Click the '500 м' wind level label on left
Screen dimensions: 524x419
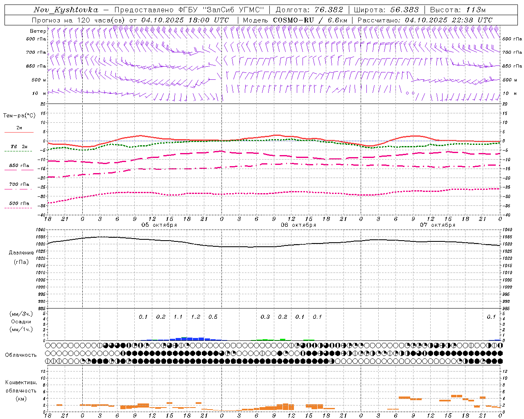pyautogui.click(x=39, y=80)
